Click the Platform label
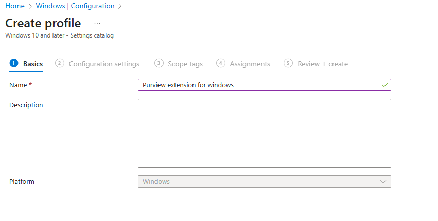 (22, 181)
